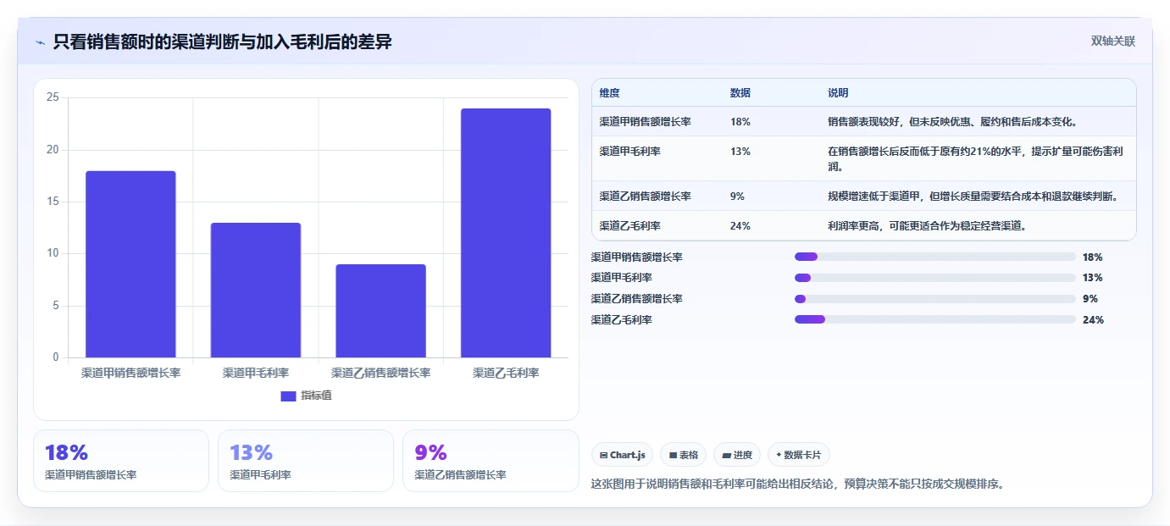This screenshot has height=526, width=1170.
Task: Click table cell 渠道乙销售额增长率
Action: coord(645,197)
